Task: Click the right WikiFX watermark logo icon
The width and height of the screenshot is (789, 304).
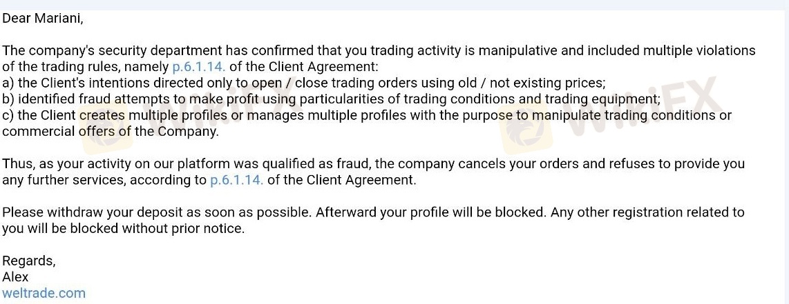Action: [526, 128]
